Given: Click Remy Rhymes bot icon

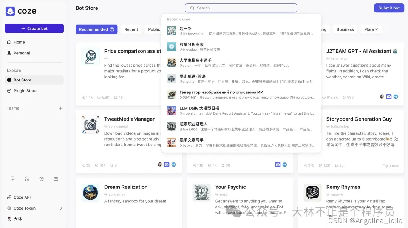Looking at the screenshot, I should tap(312, 193).
